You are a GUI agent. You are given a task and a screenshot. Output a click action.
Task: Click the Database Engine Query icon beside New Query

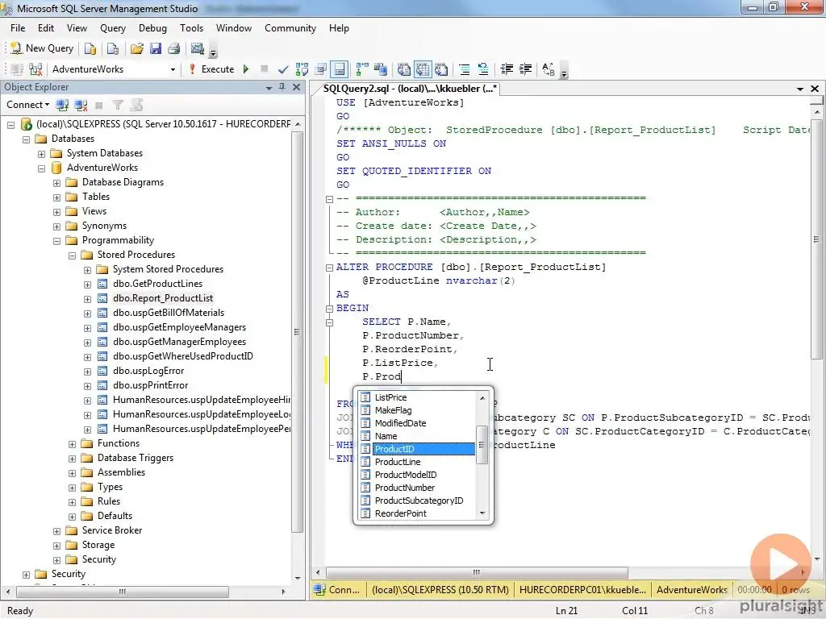(x=90, y=49)
